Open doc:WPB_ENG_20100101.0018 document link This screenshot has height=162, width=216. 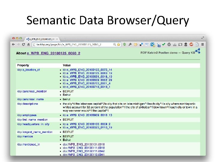tap(84, 144)
